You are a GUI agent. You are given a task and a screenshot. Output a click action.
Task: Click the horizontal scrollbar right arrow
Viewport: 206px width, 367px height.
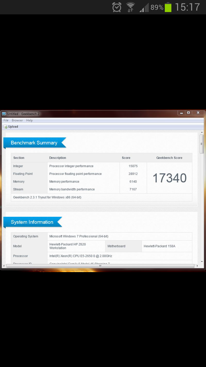pyautogui.click(x=198, y=266)
